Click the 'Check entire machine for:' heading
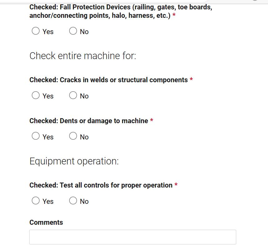This screenshot has width=268, height=251. click(x=83, y=56)
